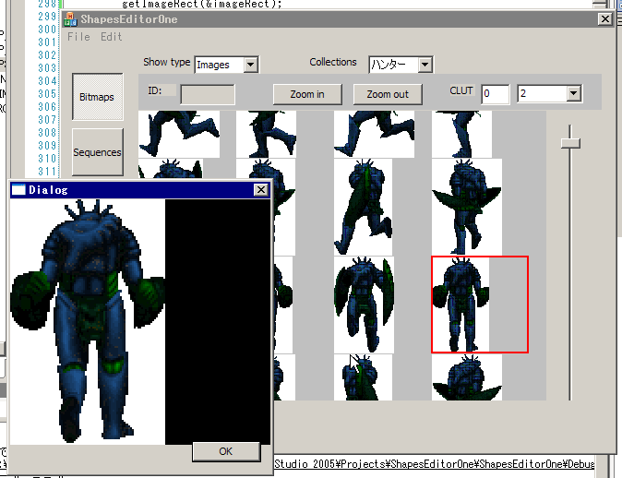Select the red-highlighted hunter thumbnail

480,305
